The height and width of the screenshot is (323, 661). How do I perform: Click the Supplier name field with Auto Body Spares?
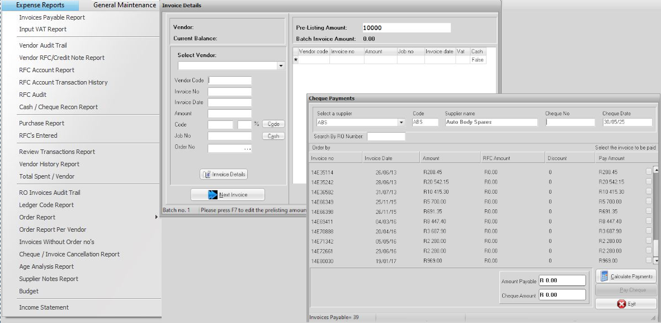492,122
